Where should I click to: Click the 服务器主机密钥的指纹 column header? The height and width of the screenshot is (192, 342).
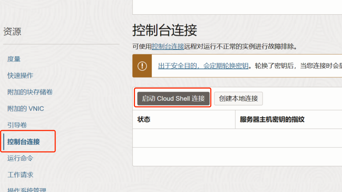(272, 119)
